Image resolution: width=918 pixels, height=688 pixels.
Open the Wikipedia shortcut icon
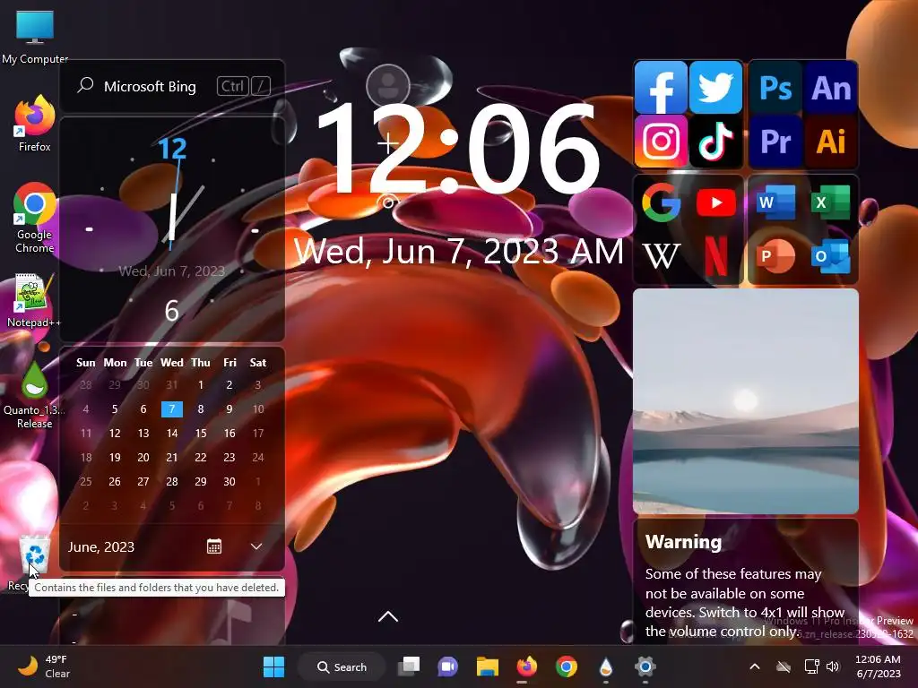(661, 255)
